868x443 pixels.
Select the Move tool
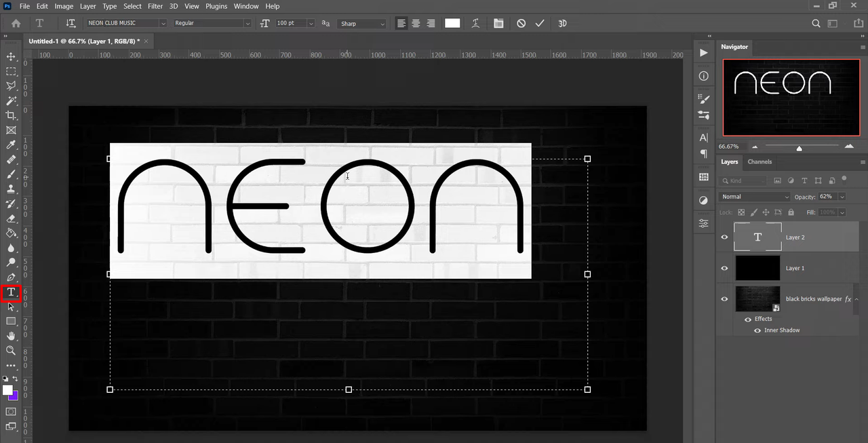click(x=11, y=57)
